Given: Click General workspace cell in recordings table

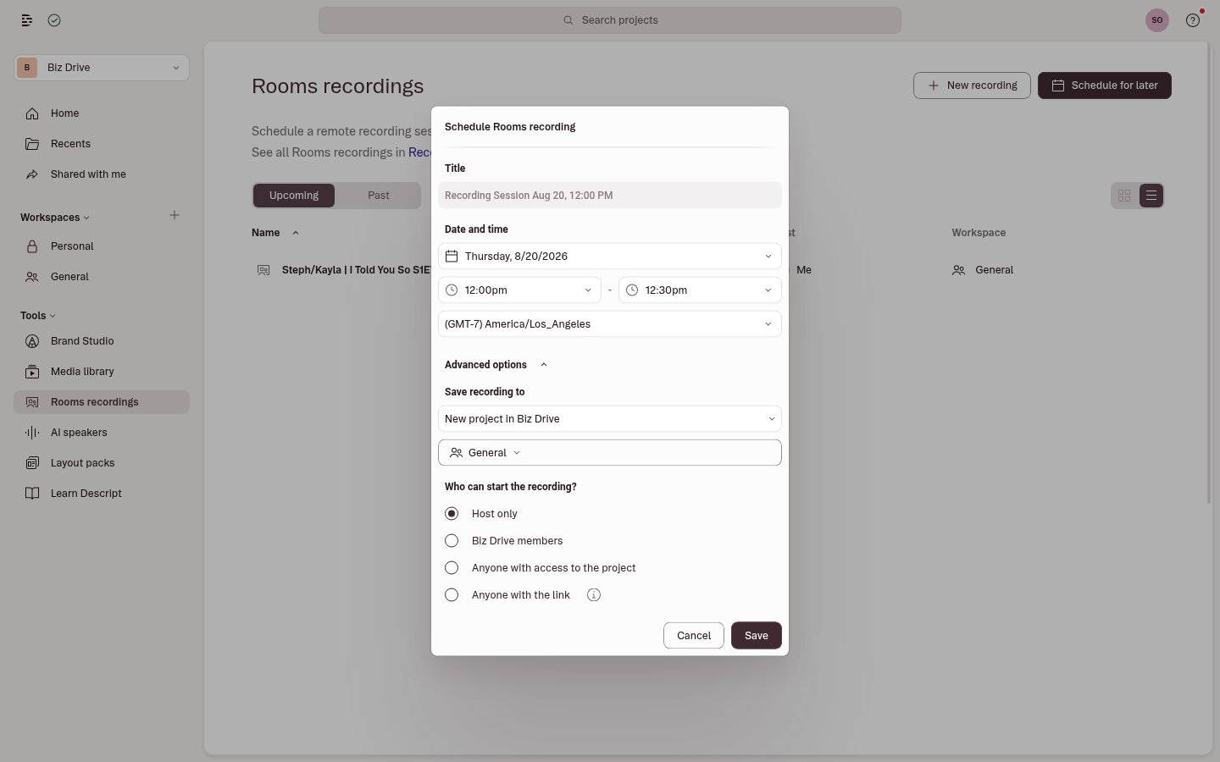Looking at the screenshot, I should pos(983,270).
